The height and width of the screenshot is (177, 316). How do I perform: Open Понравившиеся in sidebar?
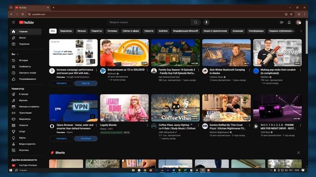[x=26, y=79]
